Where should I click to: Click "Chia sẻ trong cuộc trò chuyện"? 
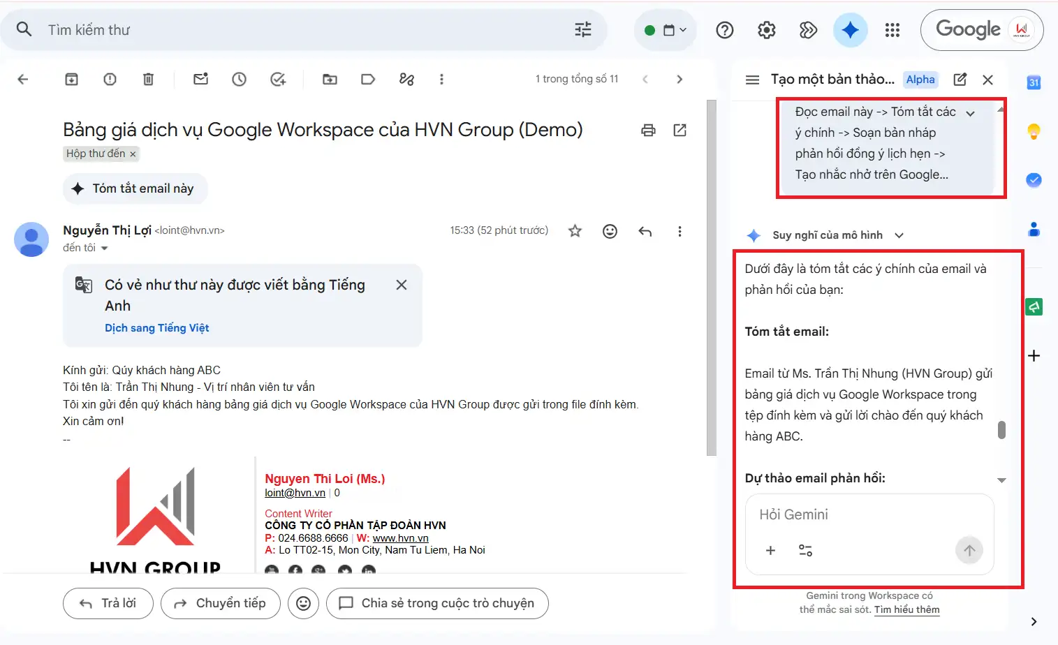click(437, 603)
